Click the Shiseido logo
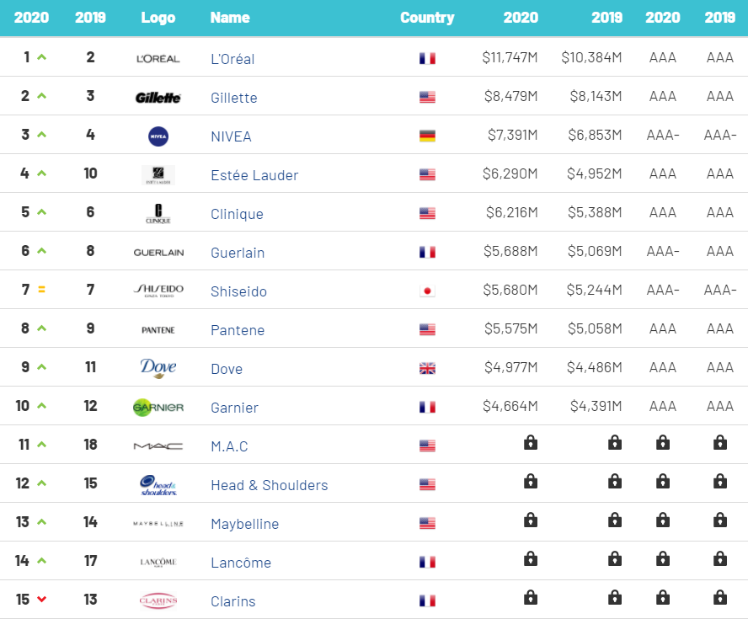Image resolution: width=748 pixels, height=619 pixels. tap(158, 291)
